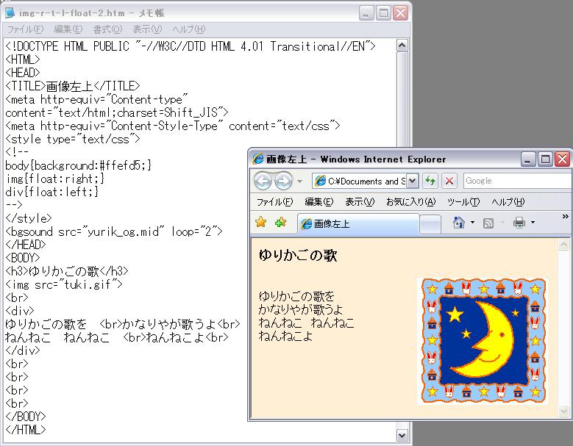Click the img{float:right;} line in Notepad

[55, 179]
